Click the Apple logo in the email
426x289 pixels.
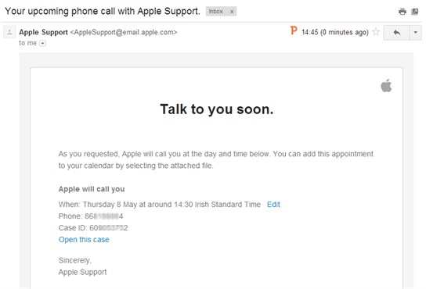pos(386,86)
